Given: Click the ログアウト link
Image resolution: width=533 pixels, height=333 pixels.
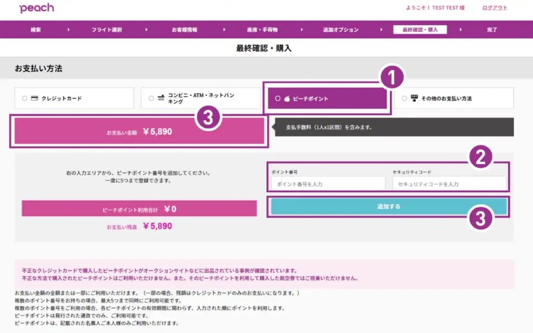Looking at the screenshot, I should [x=495, y=7].
